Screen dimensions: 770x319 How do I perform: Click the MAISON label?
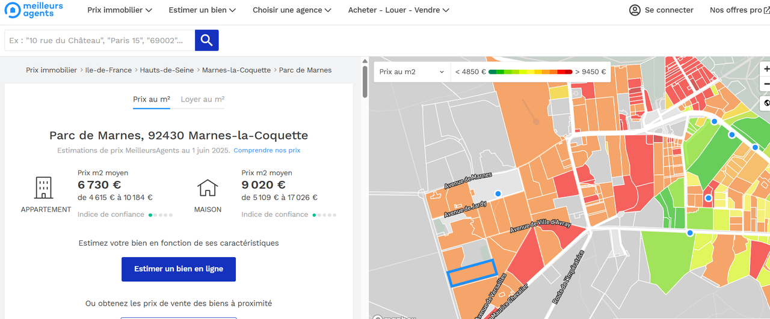[208, 210]
